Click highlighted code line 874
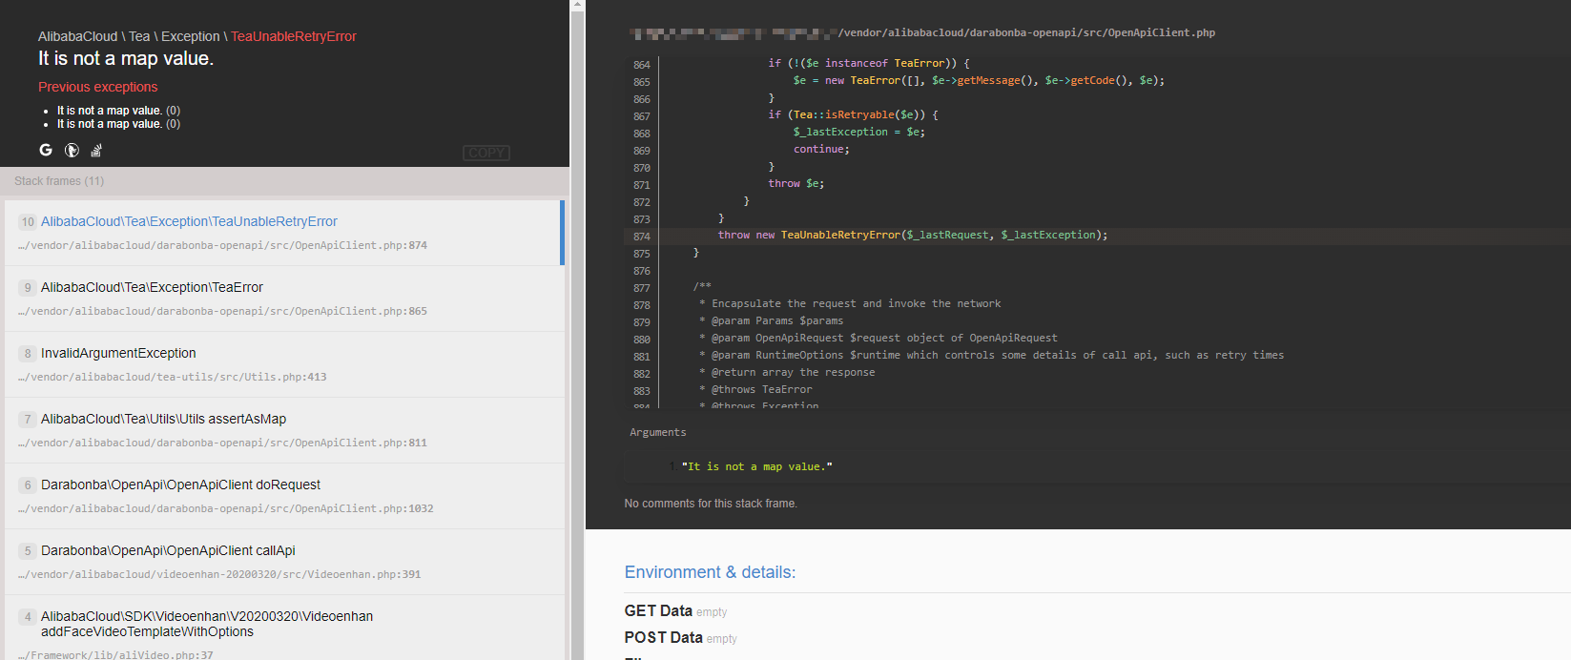 click(x=1097, y=236)
